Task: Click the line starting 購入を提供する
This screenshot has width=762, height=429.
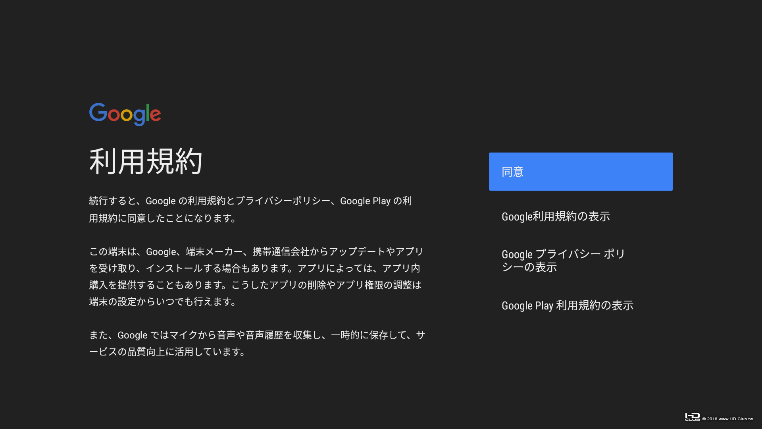Action: [x=255, y=285]
